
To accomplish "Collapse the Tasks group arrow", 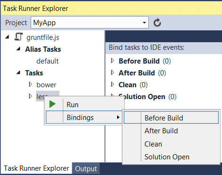I will click(18, 73).
